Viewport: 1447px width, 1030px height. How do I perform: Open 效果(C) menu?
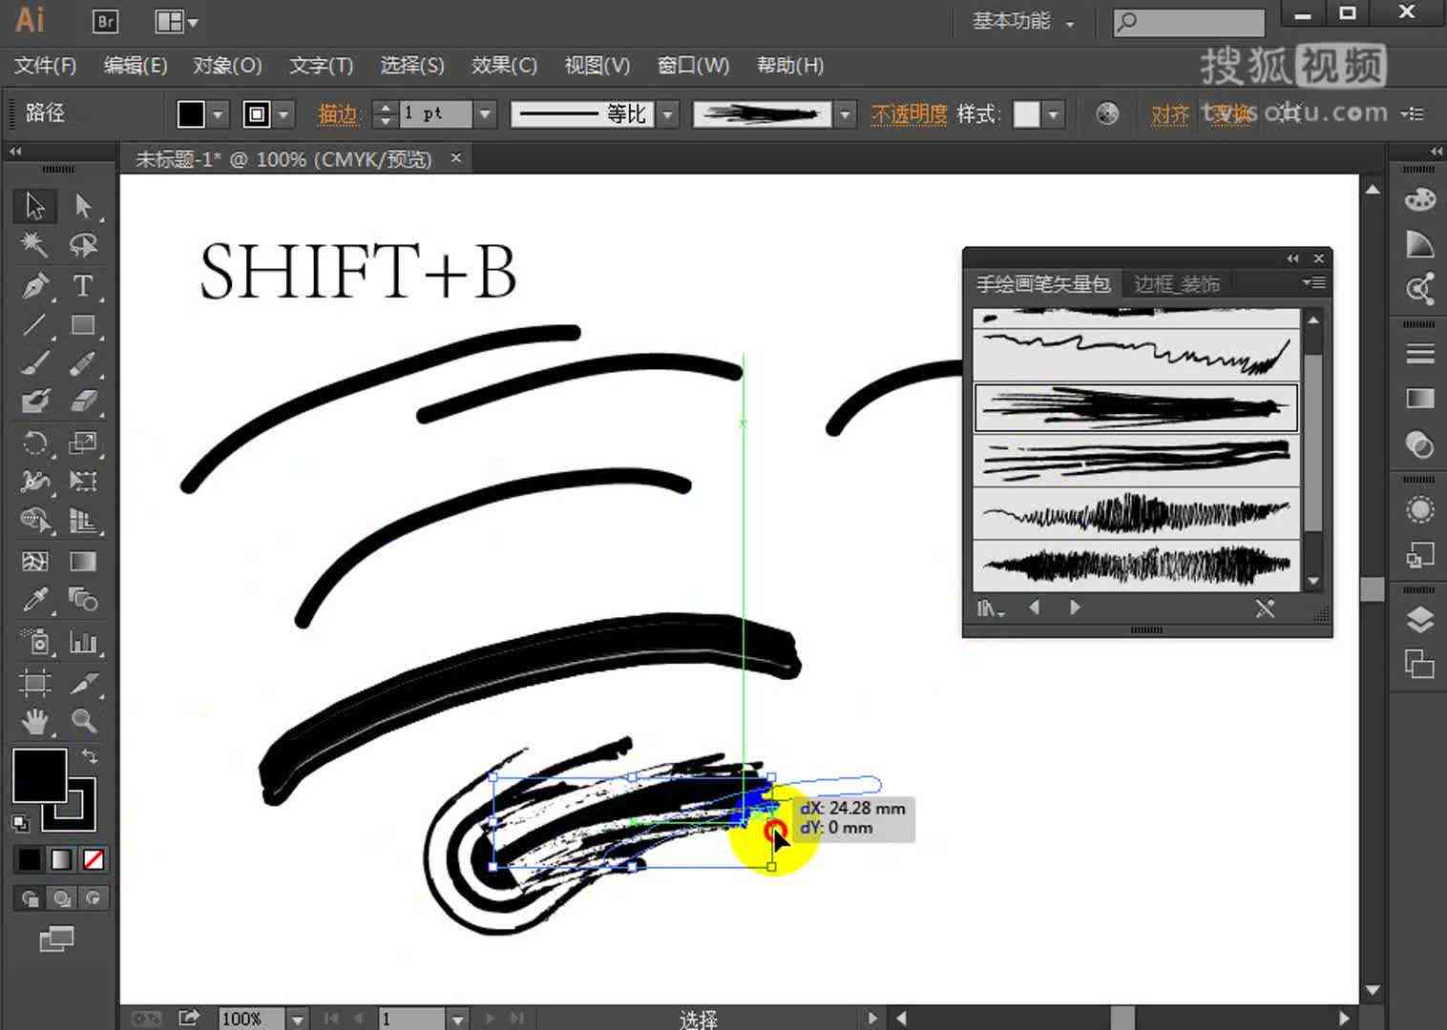[x=504, y=65]
